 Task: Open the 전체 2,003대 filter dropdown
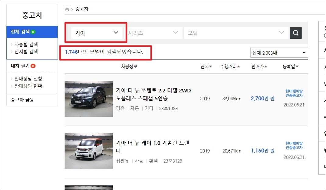click(279, 53)
